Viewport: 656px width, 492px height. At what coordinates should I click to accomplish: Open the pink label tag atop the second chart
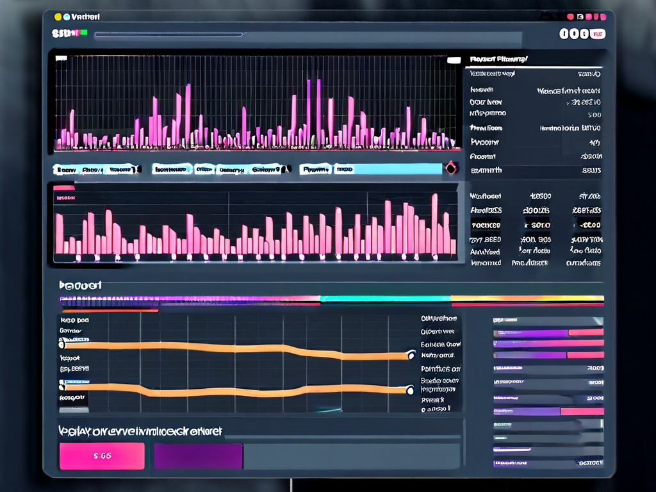click(x=64, y=188)
